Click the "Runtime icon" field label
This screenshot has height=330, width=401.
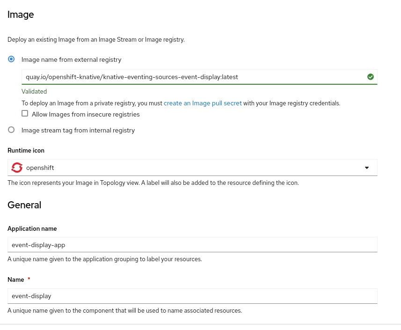tap(26, 150)
